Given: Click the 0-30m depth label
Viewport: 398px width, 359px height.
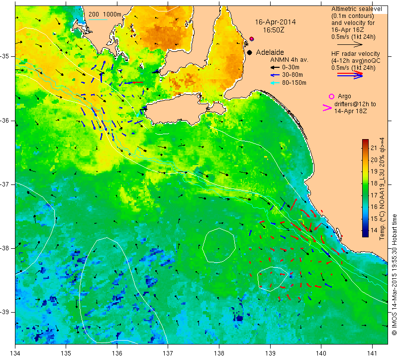Looking at the screenshot, I should click(x=291, y=67).
